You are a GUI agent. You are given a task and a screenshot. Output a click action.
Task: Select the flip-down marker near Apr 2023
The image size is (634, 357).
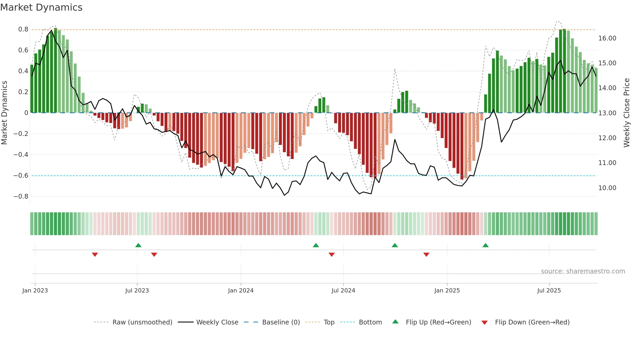tap(95, 254)
